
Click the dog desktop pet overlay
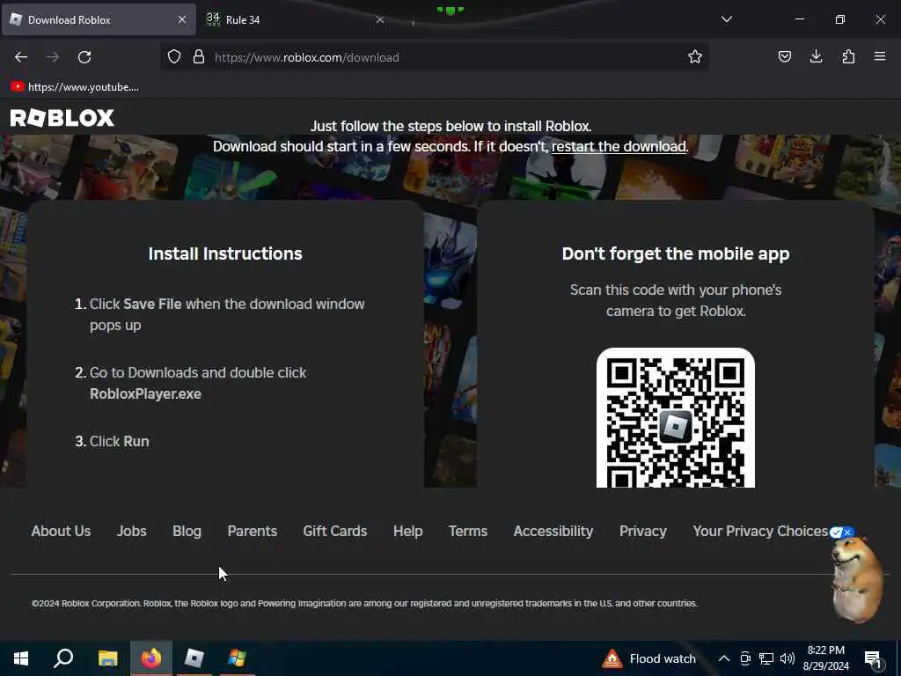pyautogui.click(x=857, y=579)
